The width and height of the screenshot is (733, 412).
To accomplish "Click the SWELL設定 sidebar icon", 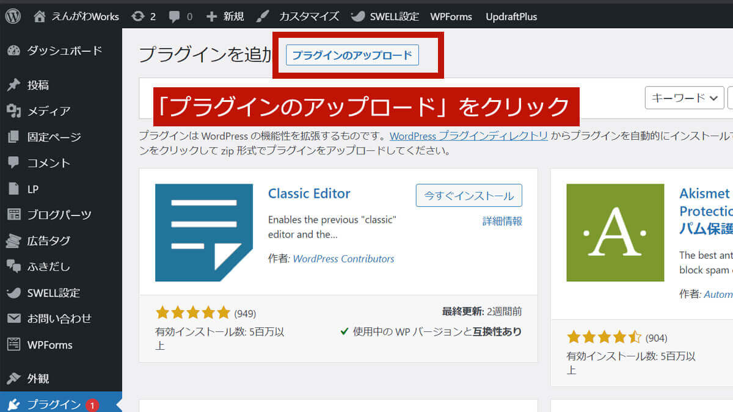I will coord(13,293).
